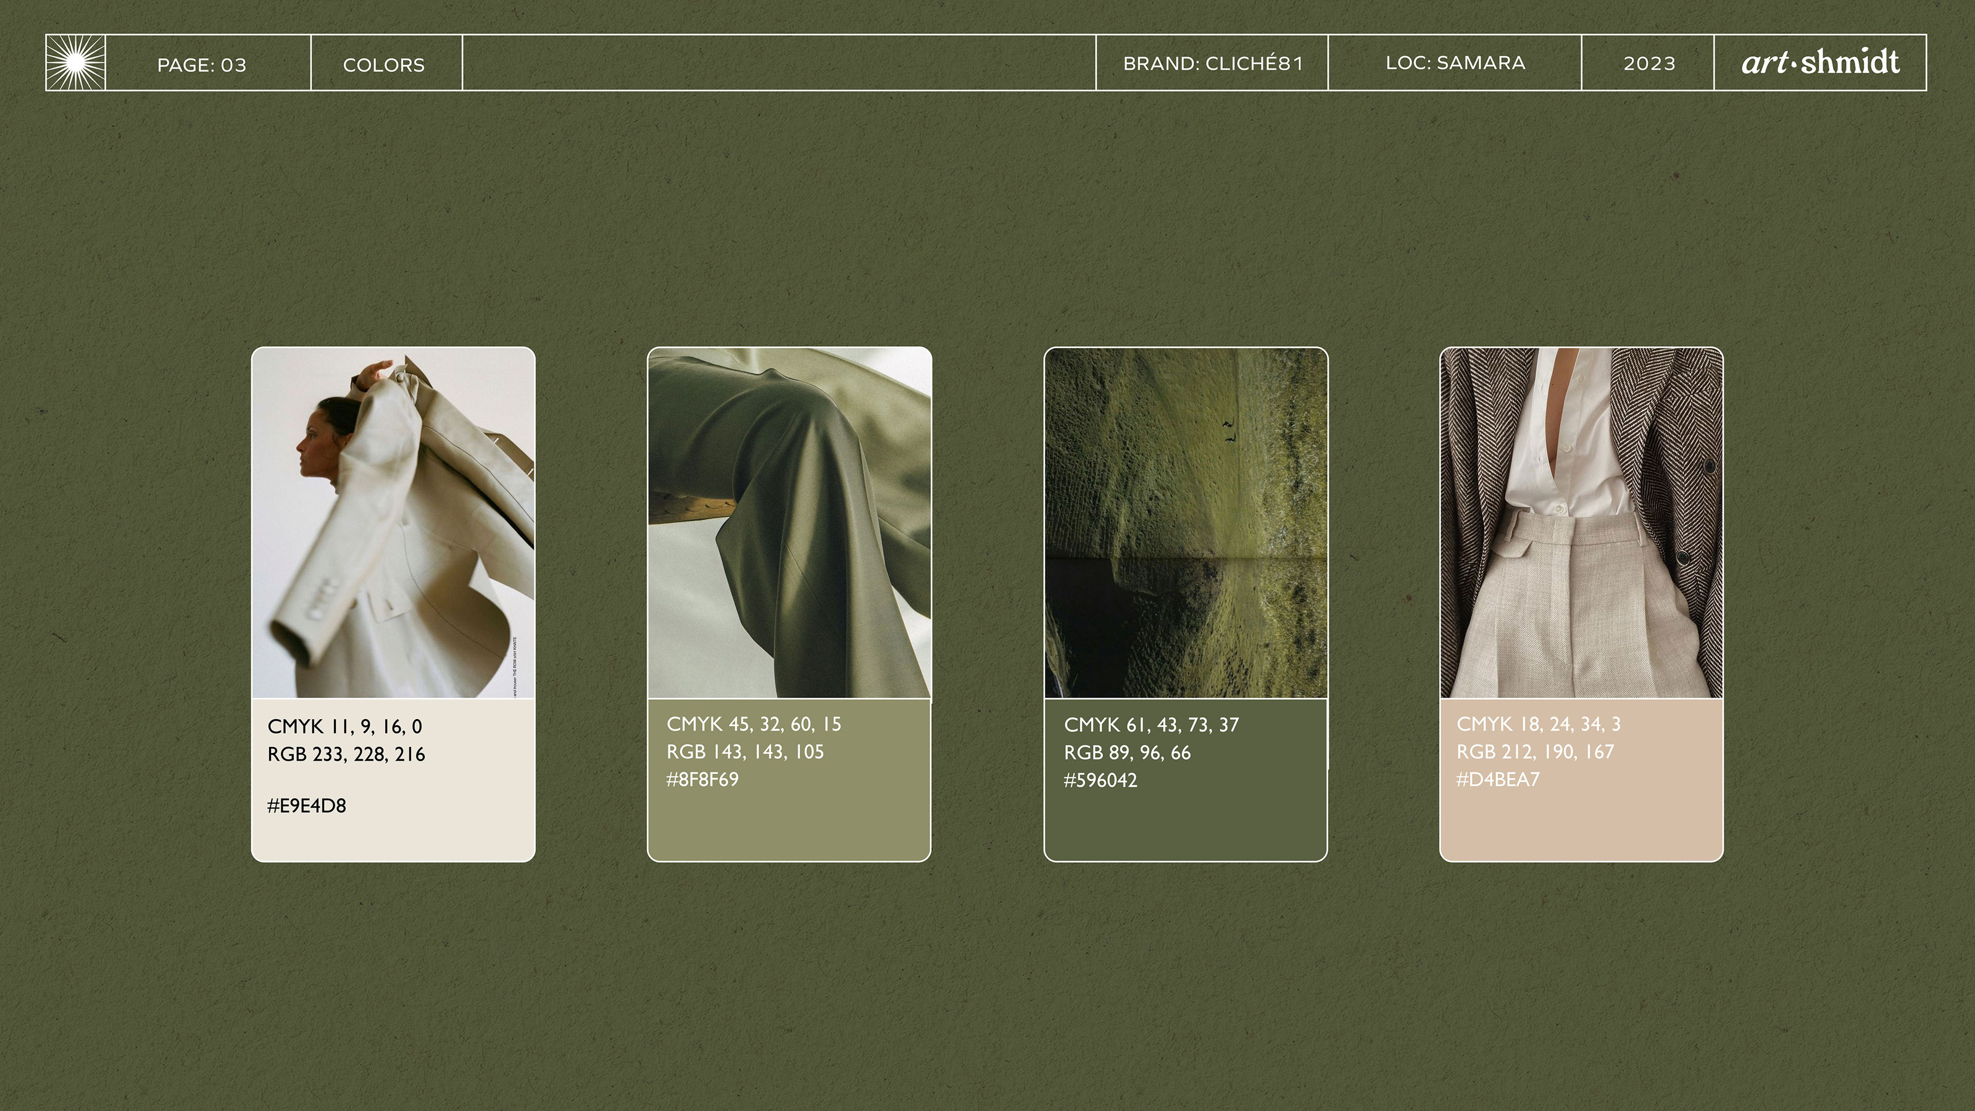Click the empty middle header cell

(779, 63)
